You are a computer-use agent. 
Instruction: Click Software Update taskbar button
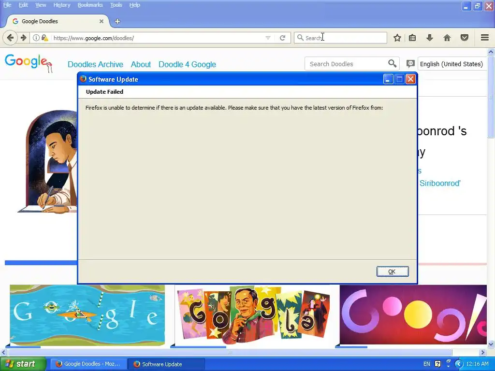point(166,364)
